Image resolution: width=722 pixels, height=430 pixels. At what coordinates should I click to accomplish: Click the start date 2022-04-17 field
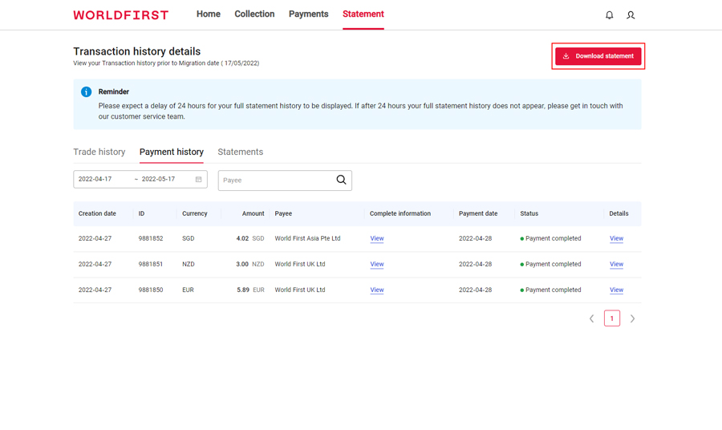point(95,179)
